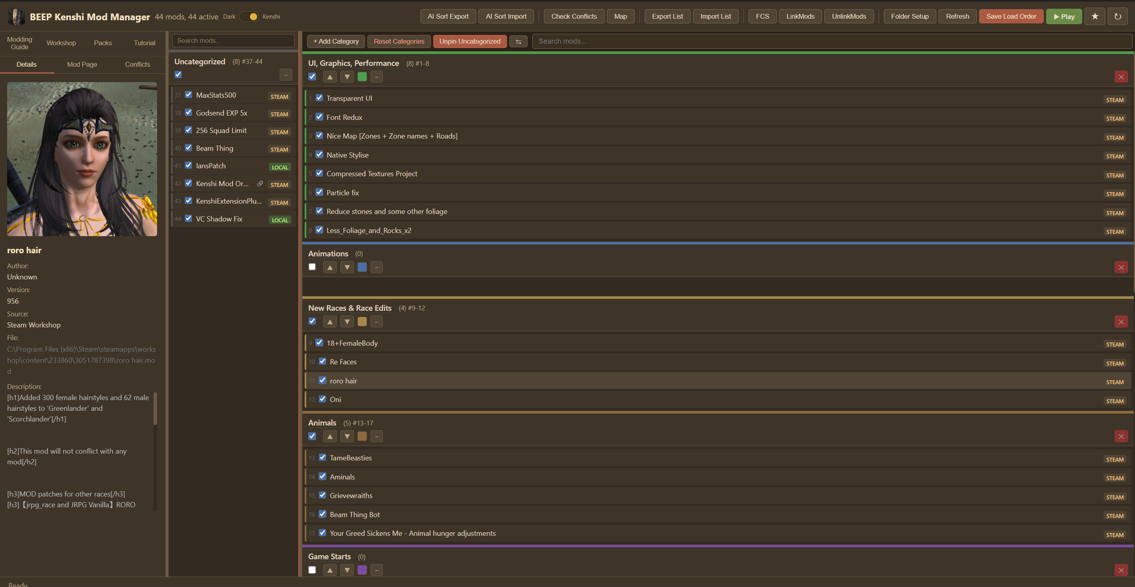This screenshot has width=1135, height=587.
Task: Move UI, Graphics, Performance category up
Action: 330,77
